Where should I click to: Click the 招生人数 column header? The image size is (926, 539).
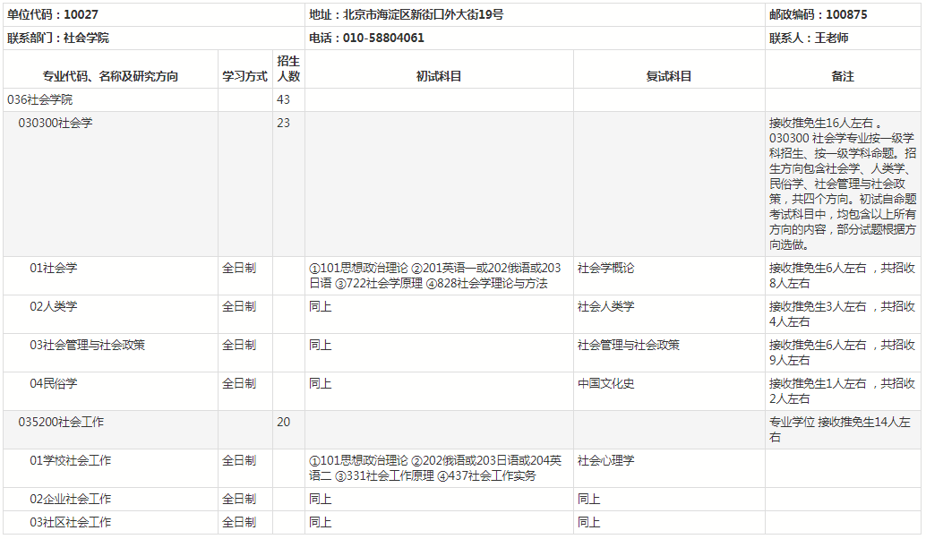pos(288,69)
